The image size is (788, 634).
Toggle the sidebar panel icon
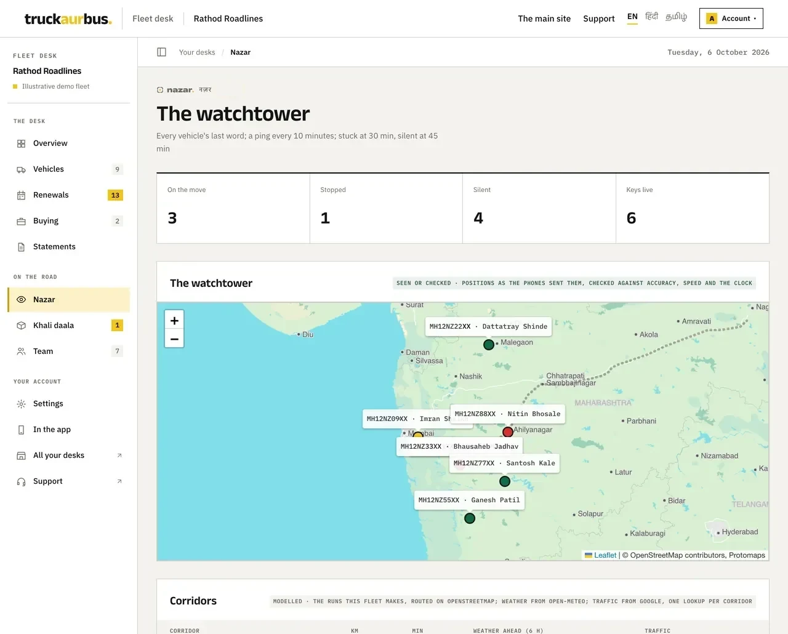pos(161,52)
